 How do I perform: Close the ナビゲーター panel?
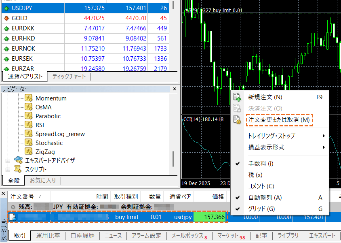(175, 89)
